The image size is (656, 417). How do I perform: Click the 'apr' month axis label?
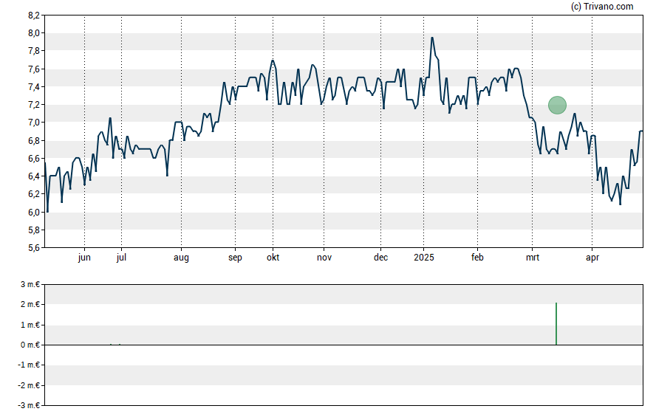(592, 258)
